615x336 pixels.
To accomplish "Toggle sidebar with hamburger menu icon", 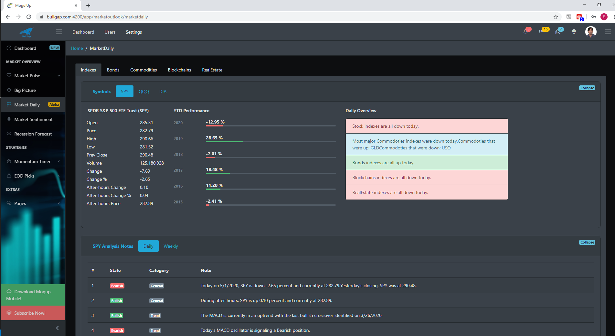I will click(x=59, y=32).
